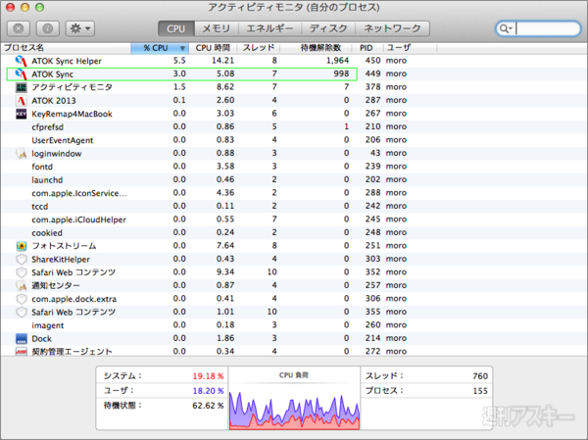Click the 待機状態 62.62 % value
This screenshot has width=588, height=440.
(208, 406)
